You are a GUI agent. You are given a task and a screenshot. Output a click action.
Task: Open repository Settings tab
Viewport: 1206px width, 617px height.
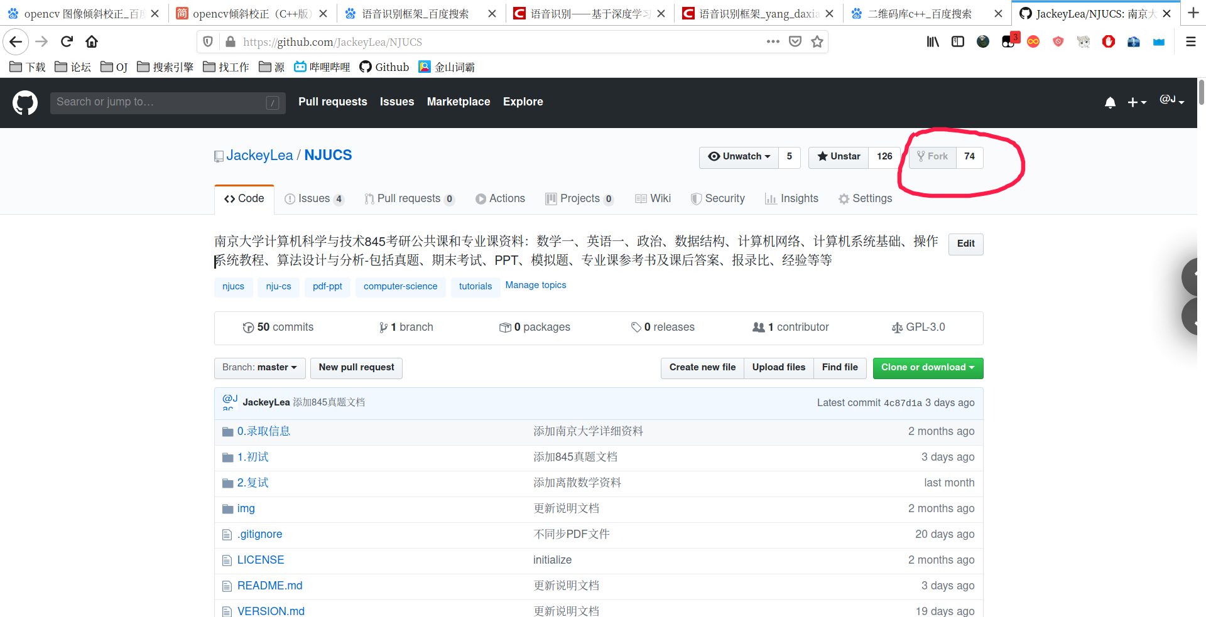click(865, 199)
